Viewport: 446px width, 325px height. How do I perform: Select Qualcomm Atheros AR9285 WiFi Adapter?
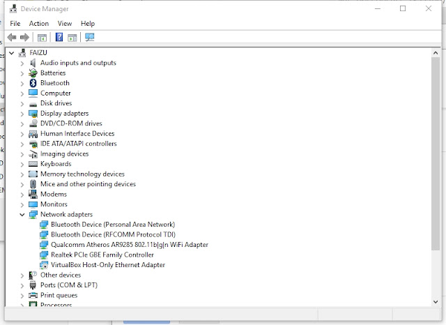(x=130, y=245)
